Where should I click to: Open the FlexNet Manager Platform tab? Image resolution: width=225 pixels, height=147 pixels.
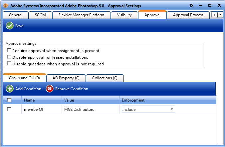coord(81,15)
